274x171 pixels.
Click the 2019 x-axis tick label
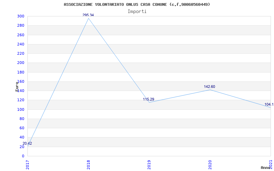coord(149,165)
